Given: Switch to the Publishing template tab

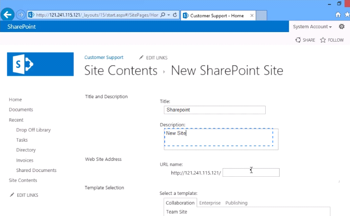Looking at the screenshot, I should click(237, 203).
